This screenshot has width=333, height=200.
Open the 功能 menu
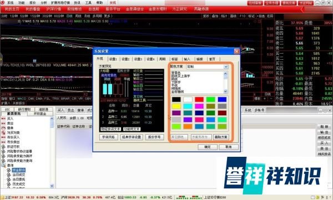(21, 3)
